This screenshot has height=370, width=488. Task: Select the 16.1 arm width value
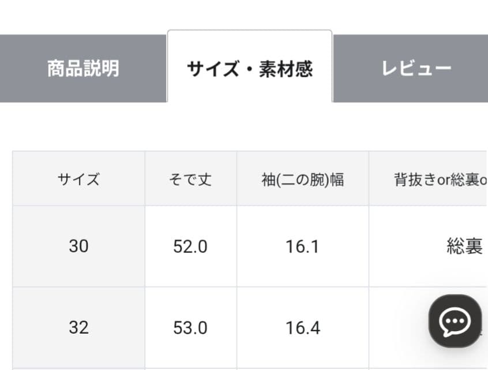click(x=302, y=246)
